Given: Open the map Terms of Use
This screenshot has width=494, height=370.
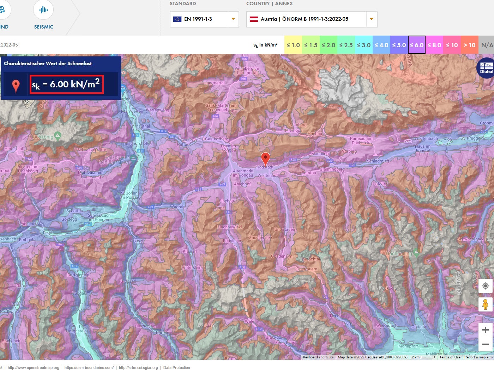Looking at the screenshot, I should pyautogui.click(x=450, y=357).
